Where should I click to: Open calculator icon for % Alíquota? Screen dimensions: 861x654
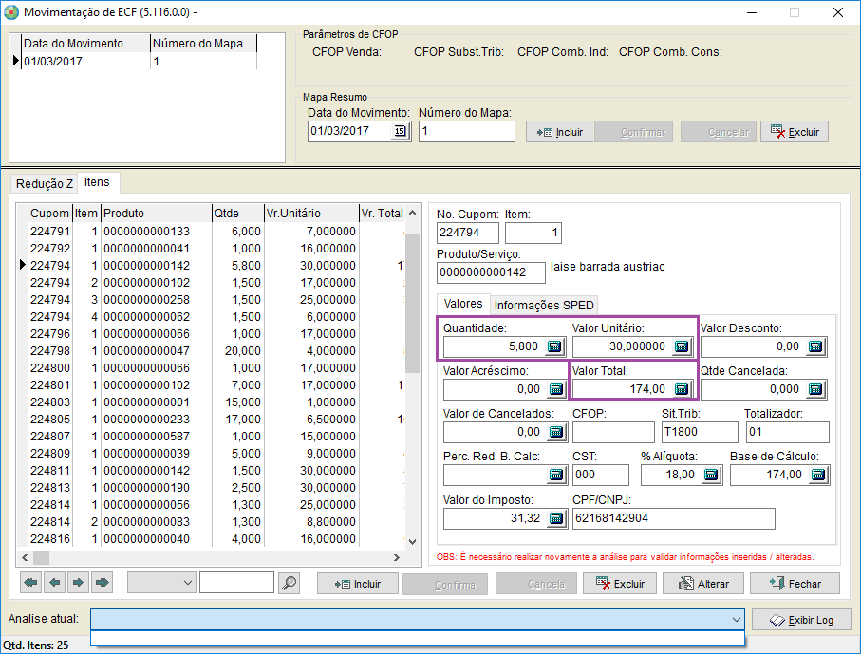coord(711,475)
